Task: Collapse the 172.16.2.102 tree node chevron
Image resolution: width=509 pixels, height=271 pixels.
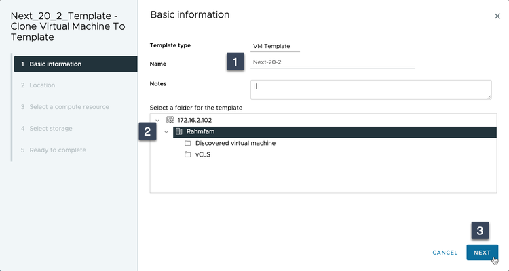Action: point(157,120)
